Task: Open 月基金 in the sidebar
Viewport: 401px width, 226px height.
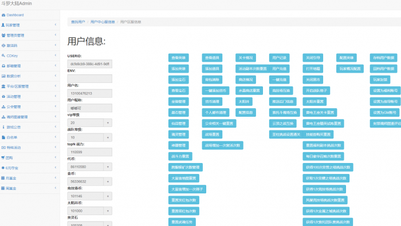Action: [x=30, y=178]
